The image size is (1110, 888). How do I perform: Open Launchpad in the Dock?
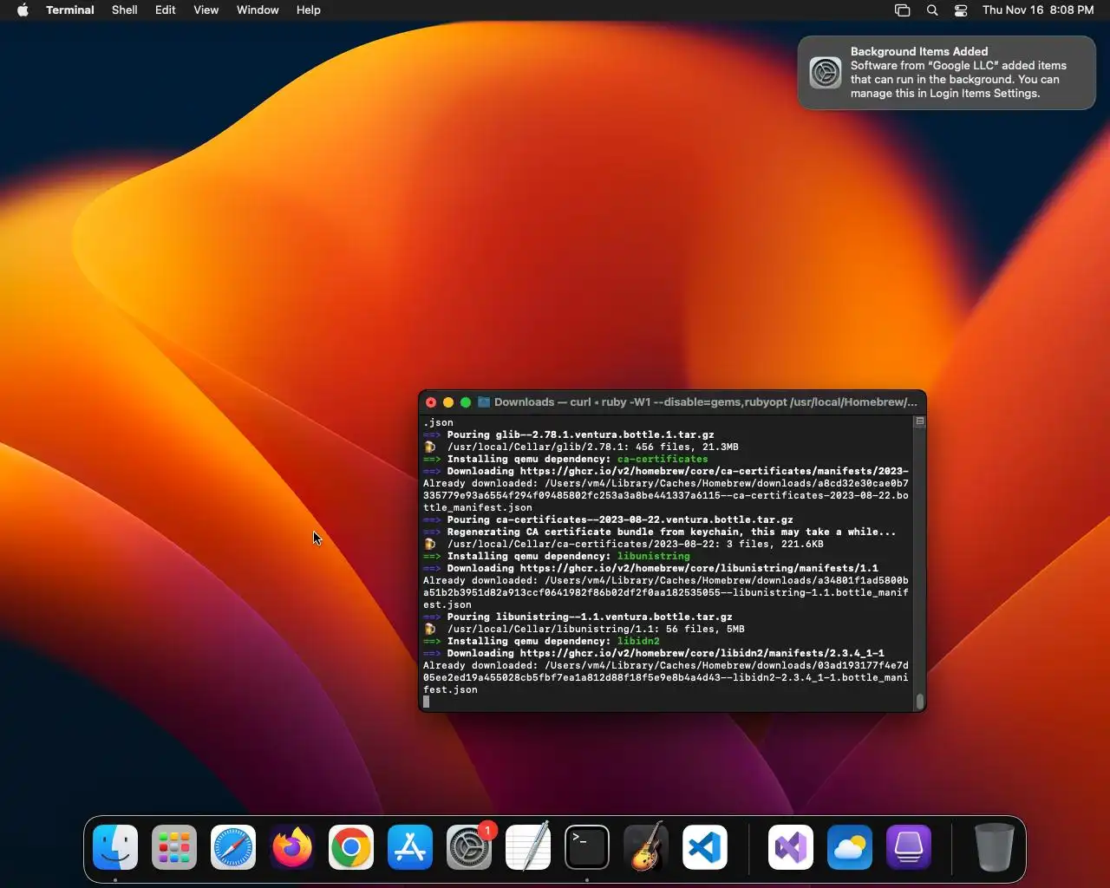174,847
